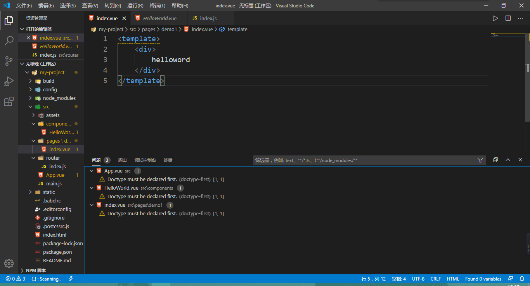The height and width of the screenshot is (286, 530).
Task: Open the 查看(V) menu
Action: pyautogui.click(x=90, y=5)
